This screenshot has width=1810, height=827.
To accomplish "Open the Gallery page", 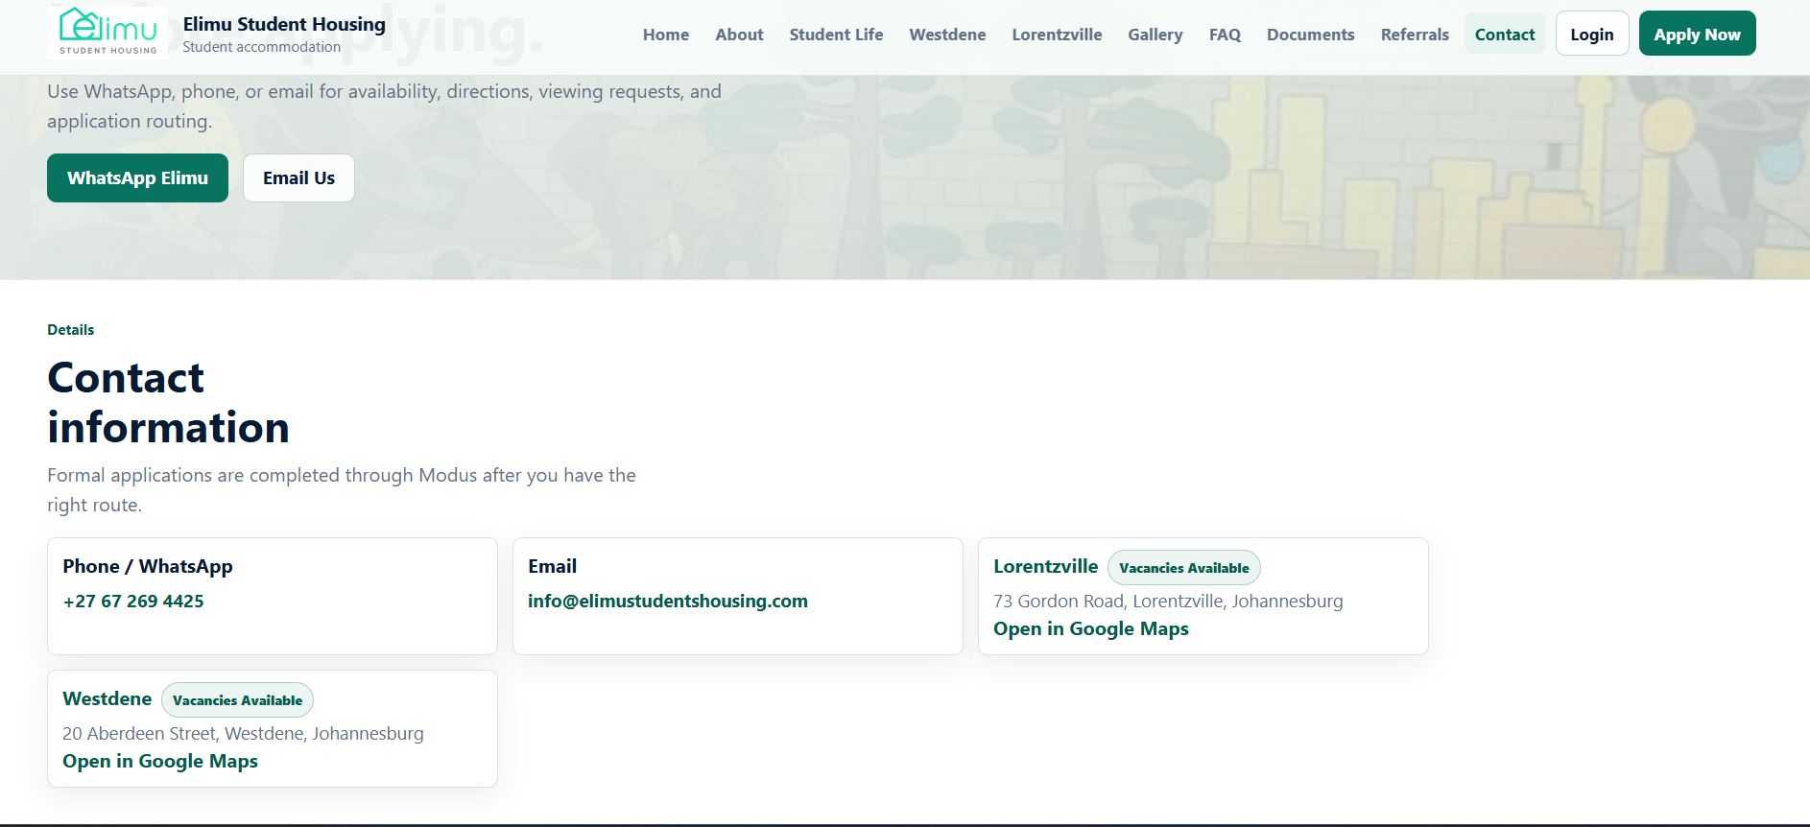I will (1155, 35).
